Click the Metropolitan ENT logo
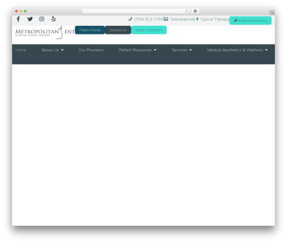This screenshot has width=287, height=243. (x=45, y=33)
